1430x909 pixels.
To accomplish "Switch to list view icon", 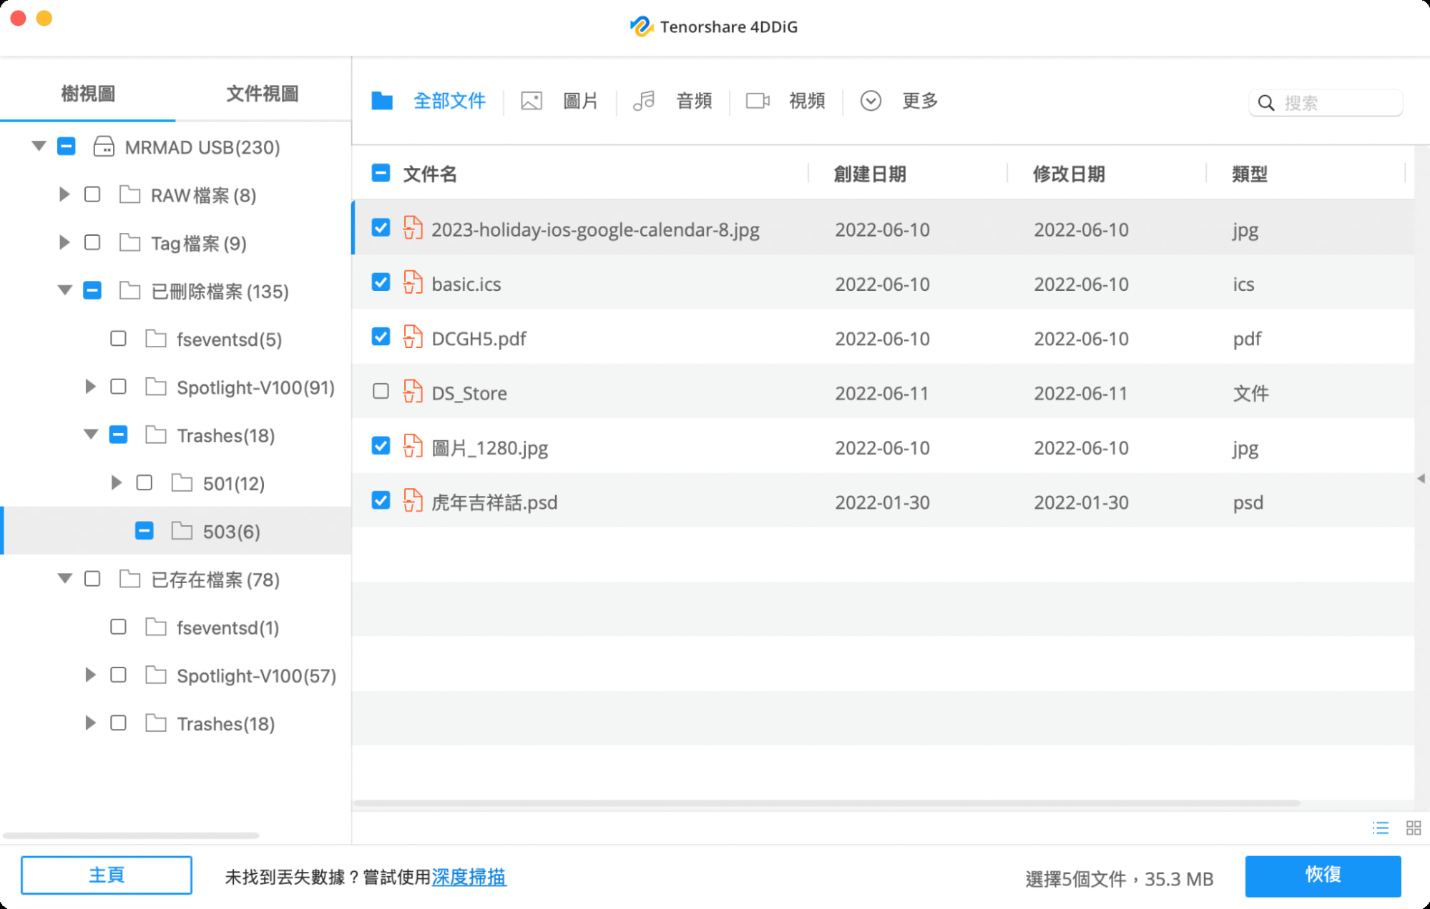I will [x=1381, y=828].
